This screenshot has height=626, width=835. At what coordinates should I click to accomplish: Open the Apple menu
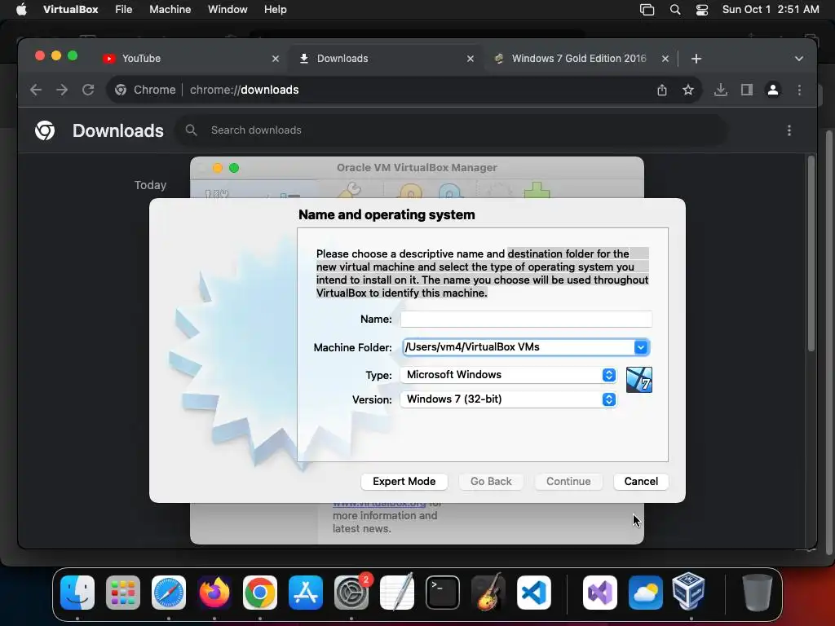pyautogui.click(x=21, y=10)
